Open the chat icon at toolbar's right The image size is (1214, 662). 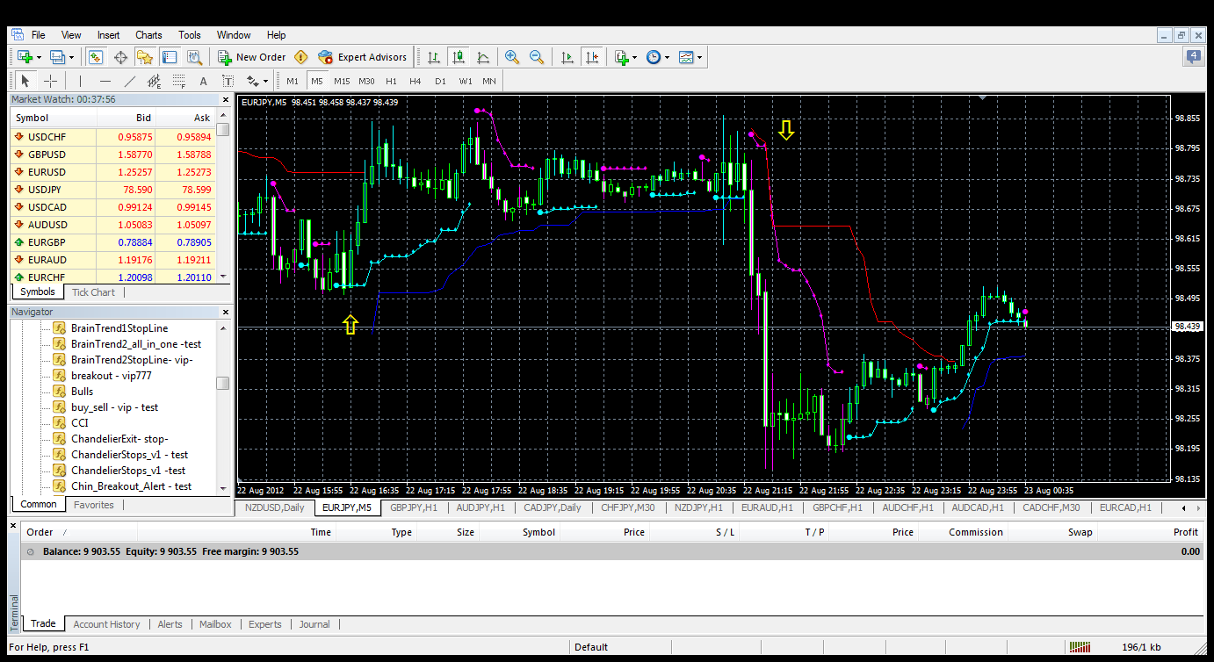(x=1193, y=57)
